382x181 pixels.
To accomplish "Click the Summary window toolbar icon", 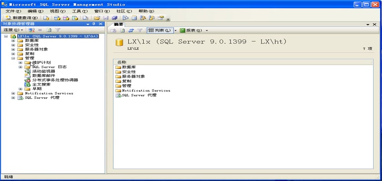I will [x=134, y=18].
